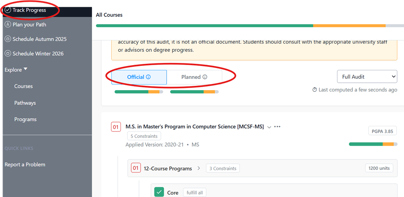Click the green Core checkmark box
Image resolution: width=404 pixels, height=197 pixels.
(x=159, y=192)
